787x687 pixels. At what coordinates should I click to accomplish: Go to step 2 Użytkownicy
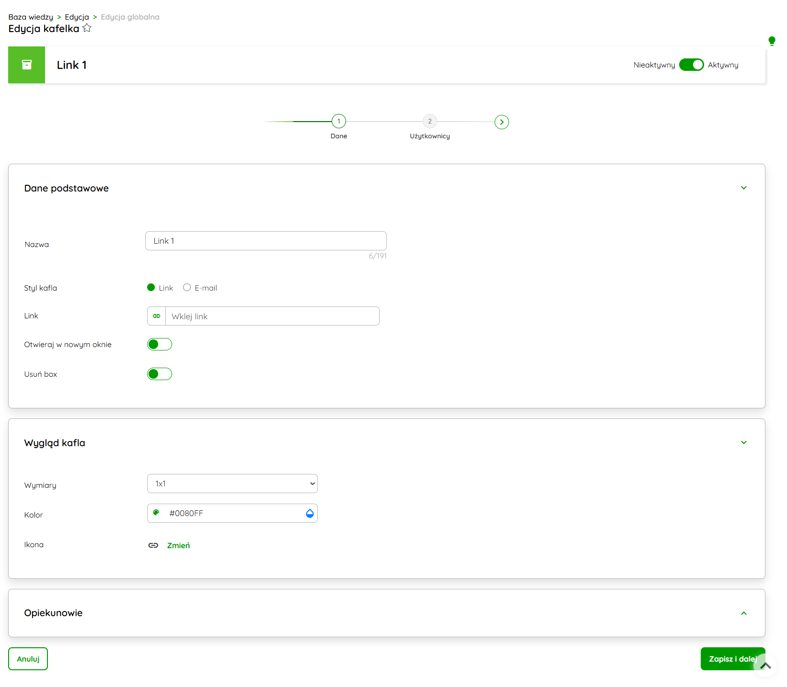pyautogui.click(x=429, y=122)
